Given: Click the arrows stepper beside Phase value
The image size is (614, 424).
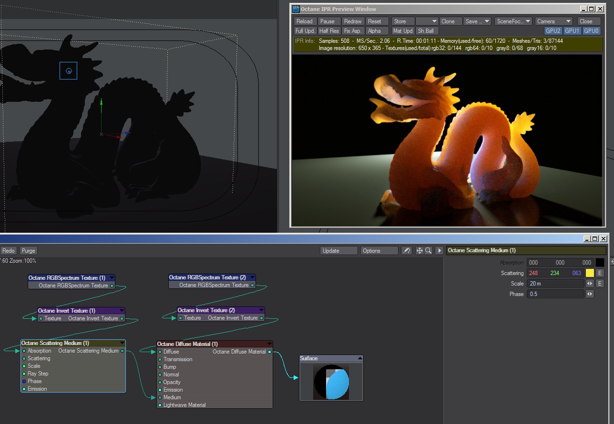Looking at the screenshot, I should click(x=590, y=294).
